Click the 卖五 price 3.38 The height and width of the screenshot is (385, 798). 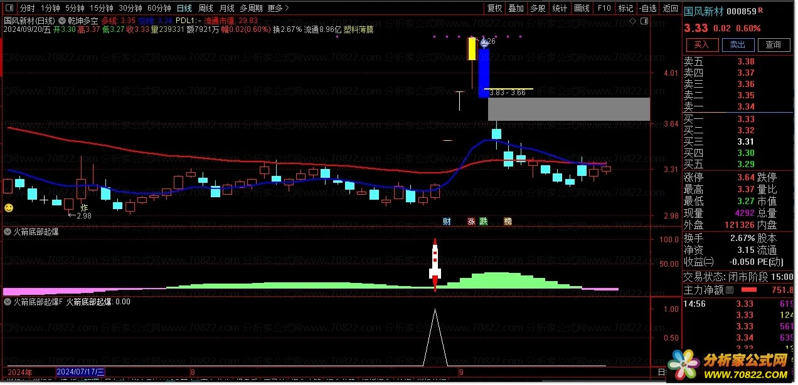click(x=746, y=61)
